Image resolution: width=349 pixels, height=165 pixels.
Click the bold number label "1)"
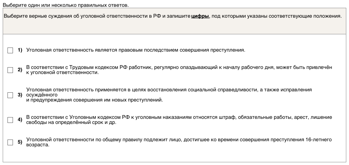pyautogui.click(x=20, y=50)
